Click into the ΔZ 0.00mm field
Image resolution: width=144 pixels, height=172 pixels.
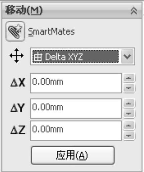tap(76, 131)
